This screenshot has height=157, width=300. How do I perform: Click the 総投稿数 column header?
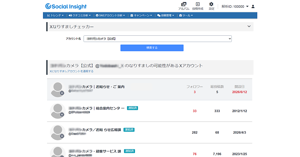[x=217, y=87]
